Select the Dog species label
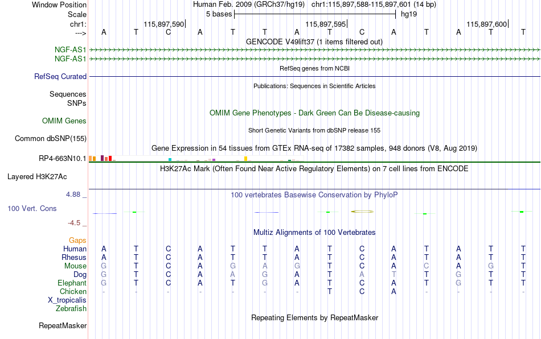 [x=80, y=275]
